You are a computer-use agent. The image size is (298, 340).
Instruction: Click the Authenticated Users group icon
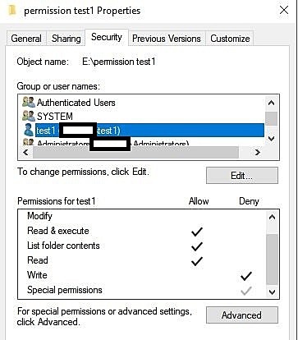29,102
